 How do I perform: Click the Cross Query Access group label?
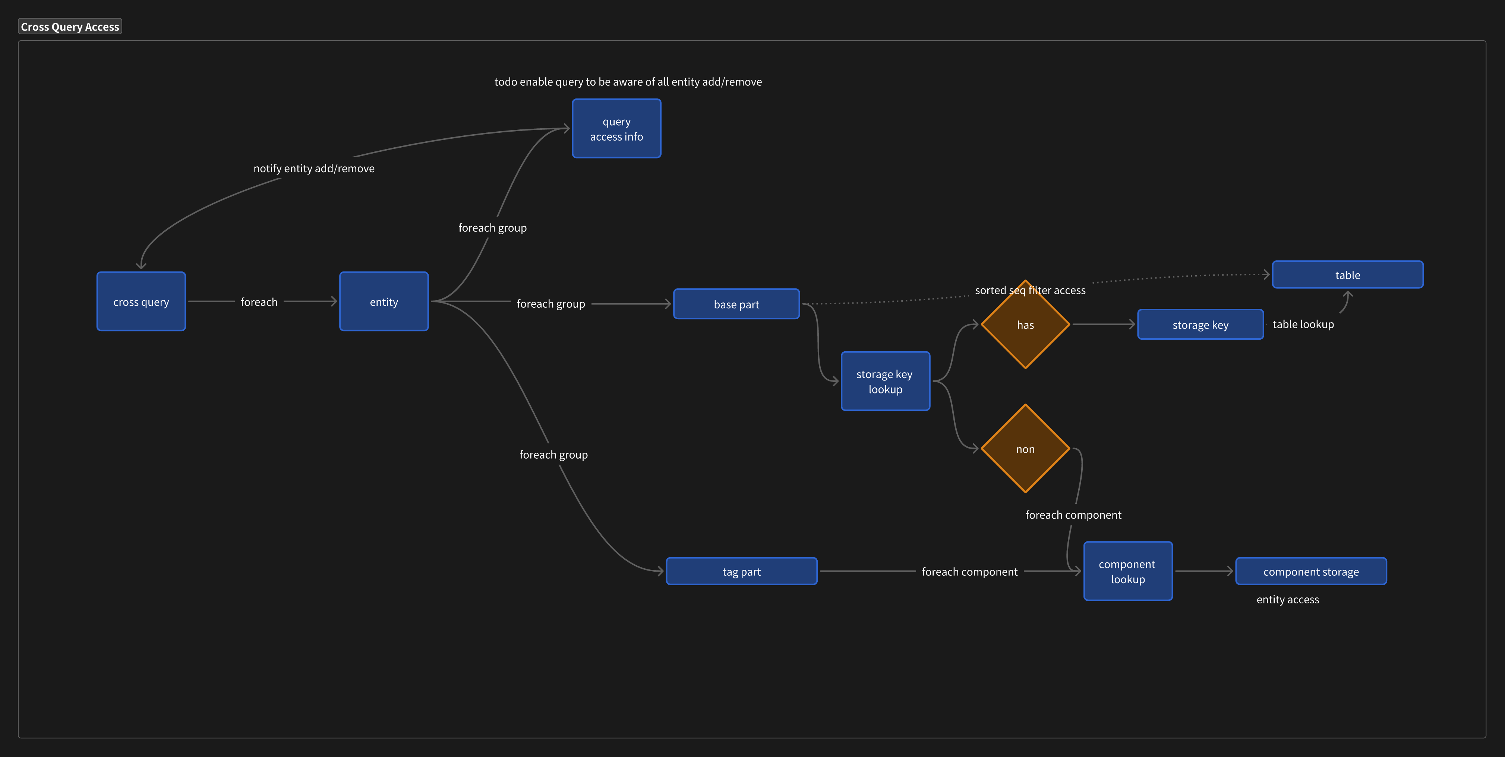click(70, 27)
